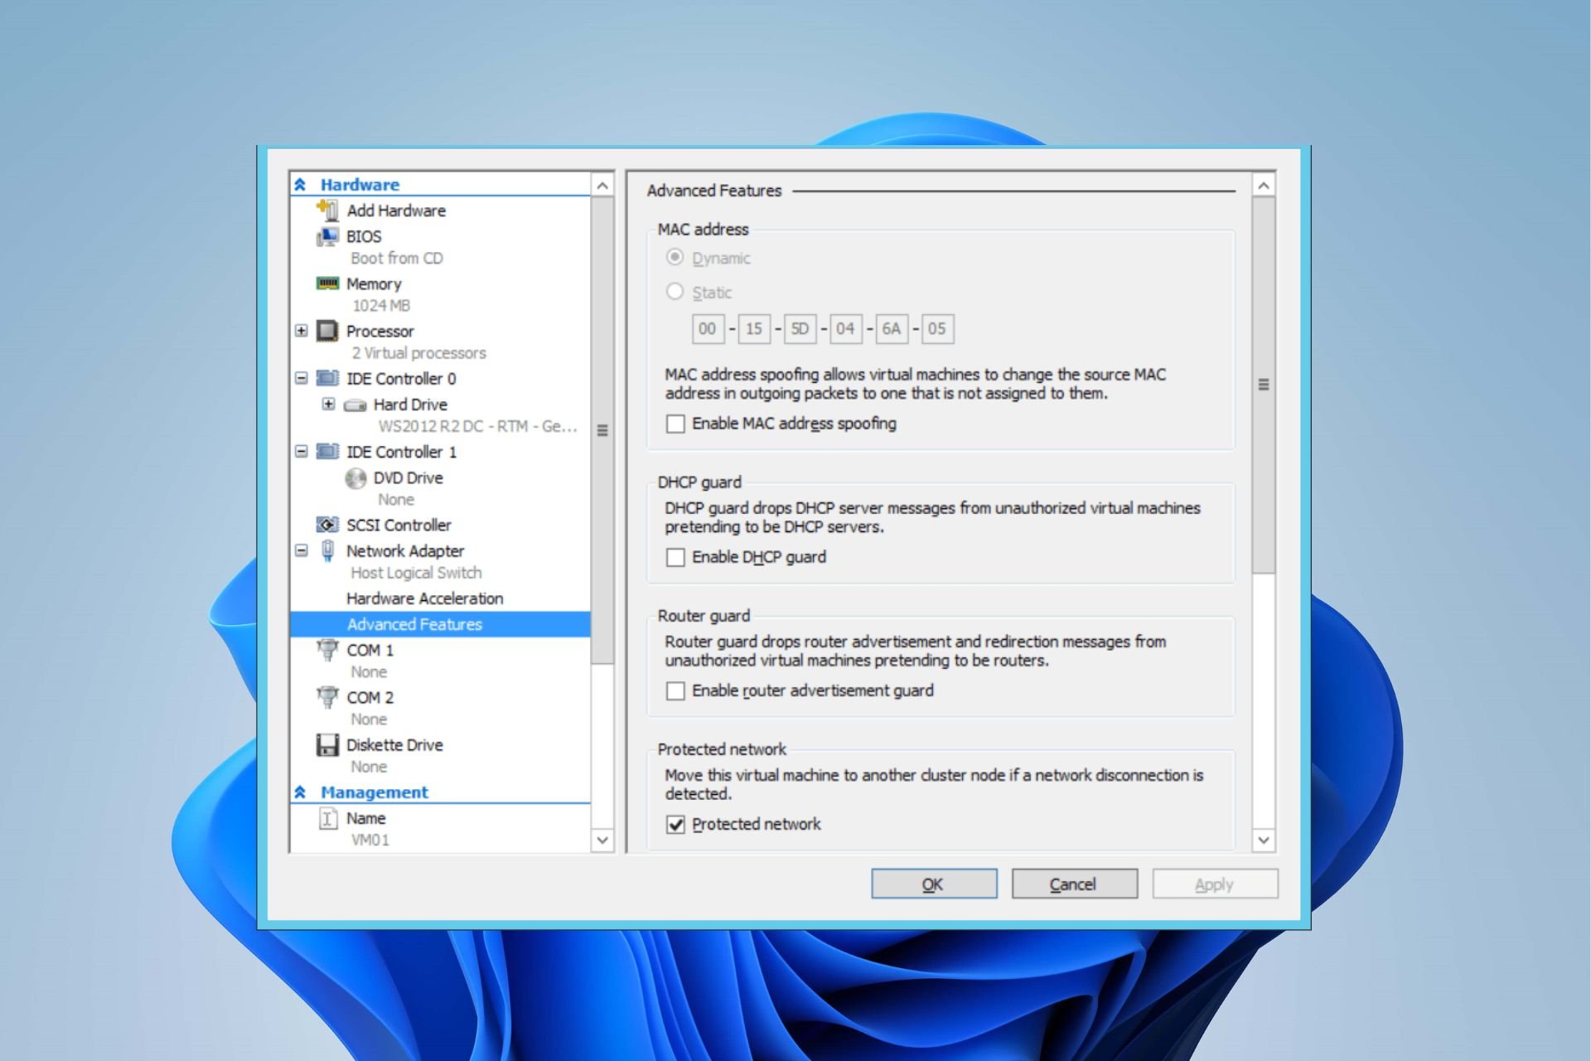The image size is (1591, 1061).
Task: Select the Static MAC address option
Action: click(x=675, y=292)
